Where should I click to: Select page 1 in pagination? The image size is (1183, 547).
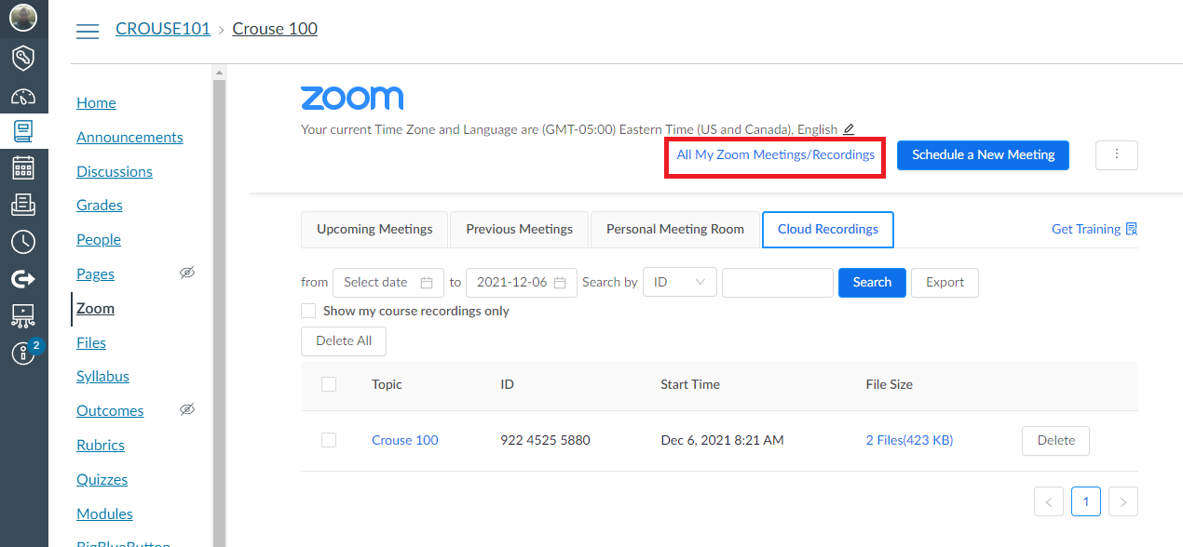(x=1086, y=501)
